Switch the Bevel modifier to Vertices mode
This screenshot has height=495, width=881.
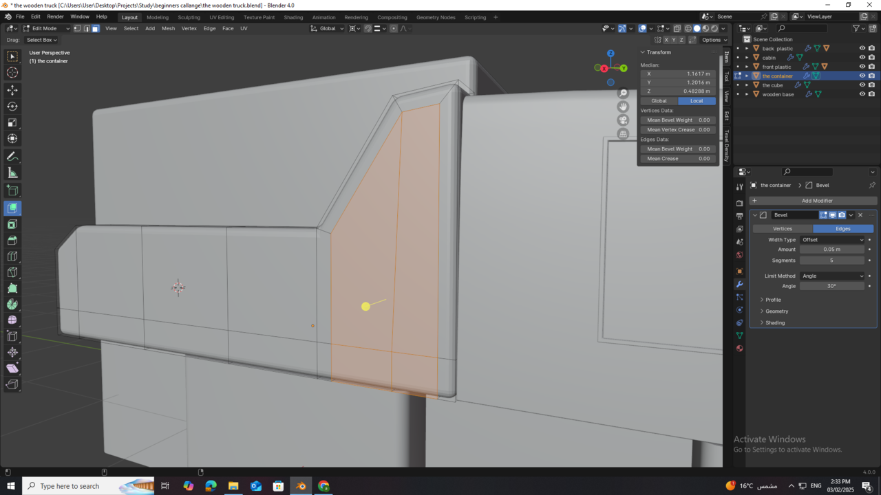point(783,228)
